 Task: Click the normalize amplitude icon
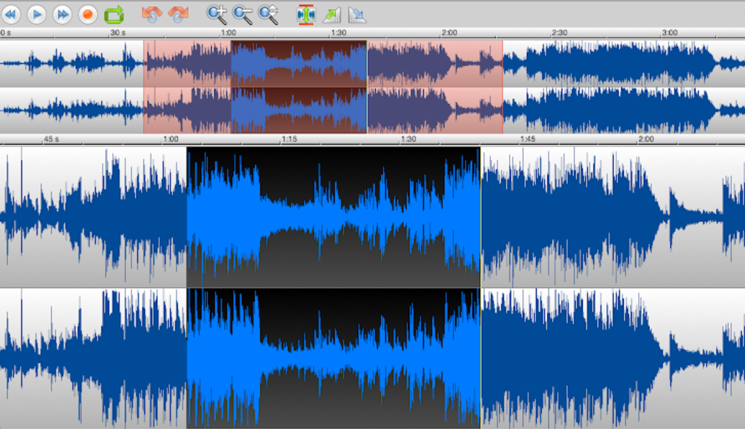(x=306, y=15)
